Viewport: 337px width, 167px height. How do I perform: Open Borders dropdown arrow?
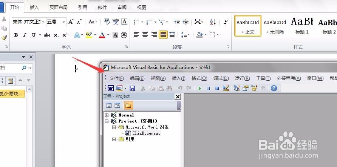[x=218, y=35]
